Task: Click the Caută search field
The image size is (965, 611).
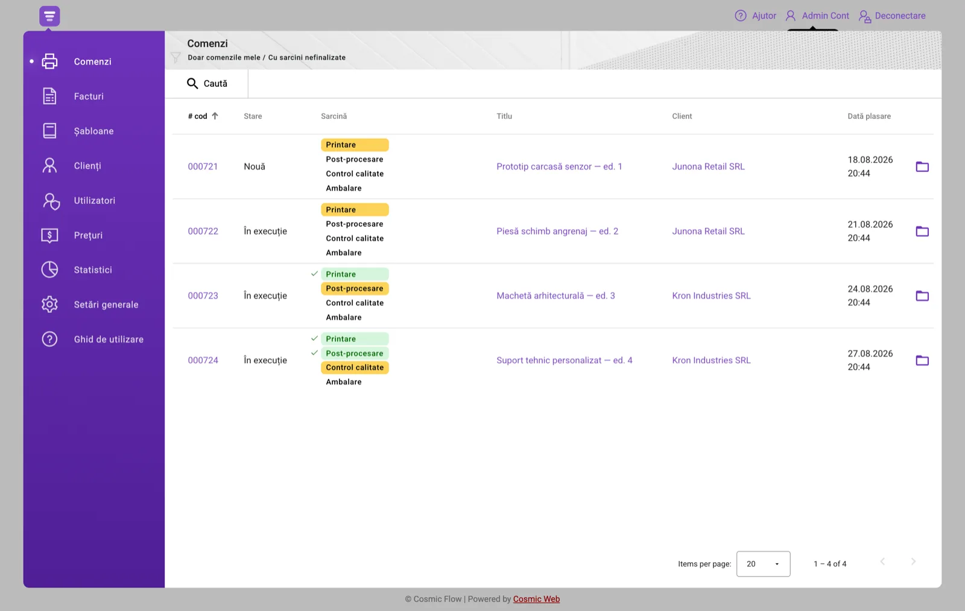Action: (x=207, y=83)
